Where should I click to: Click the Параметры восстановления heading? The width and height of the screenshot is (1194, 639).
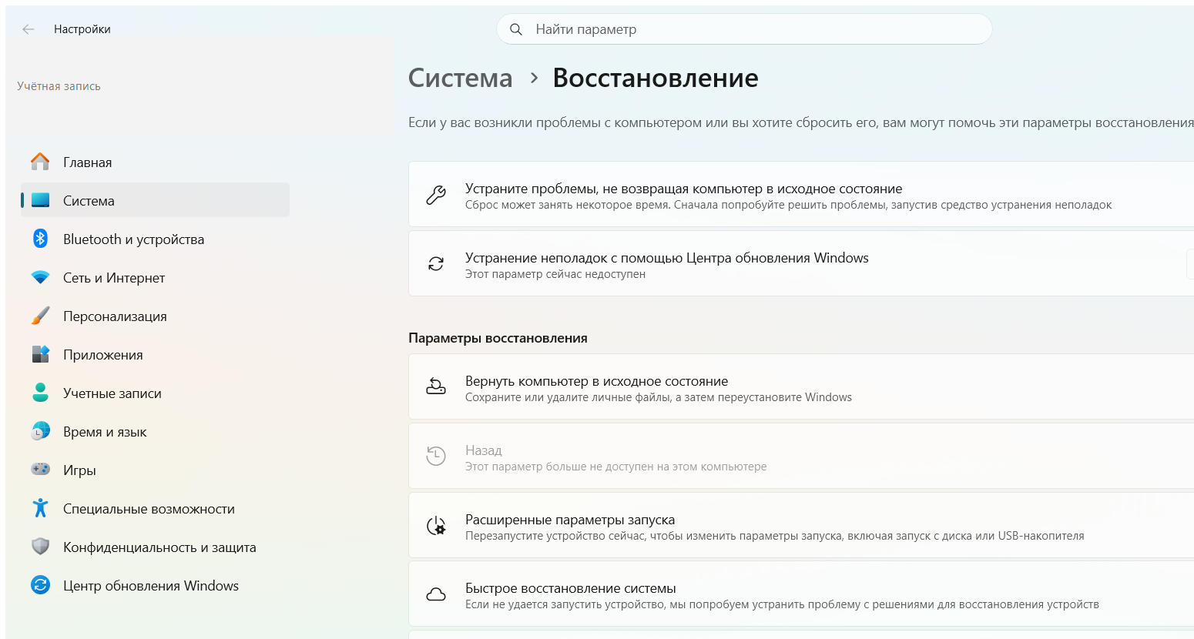pos(498,338)
